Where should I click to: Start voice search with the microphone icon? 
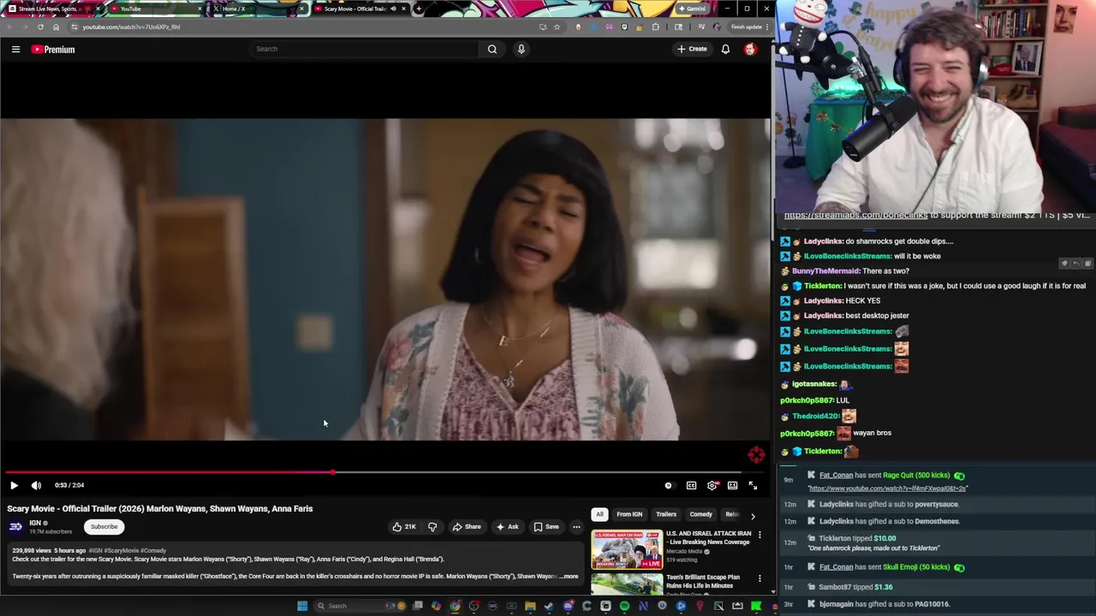pyautogui.click(x=521, y=49)
